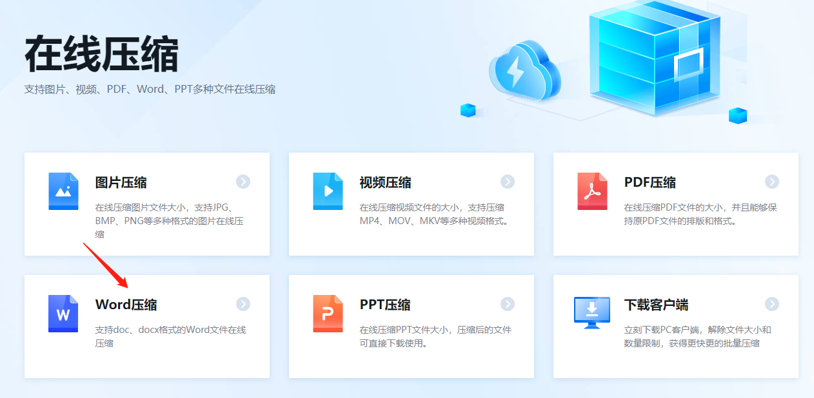This screenshot has height=398, width=814.
Task: Select the Word压缩 title link
Action: point(126,305)
